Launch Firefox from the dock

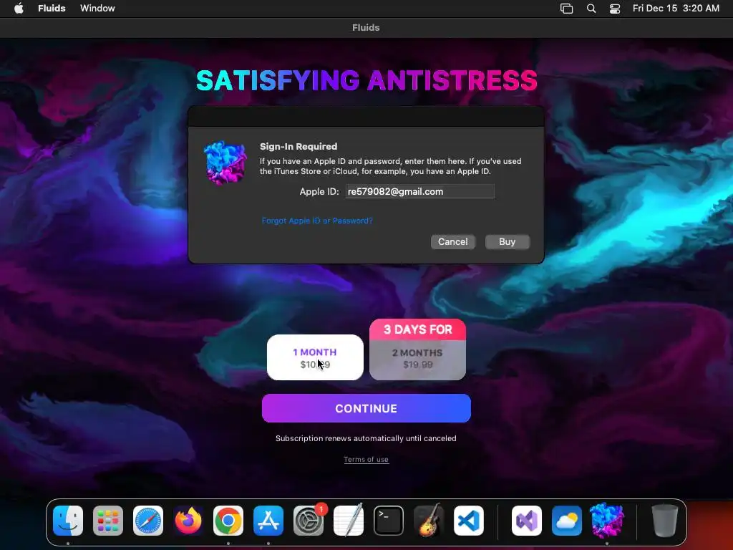tap(188, 520)
